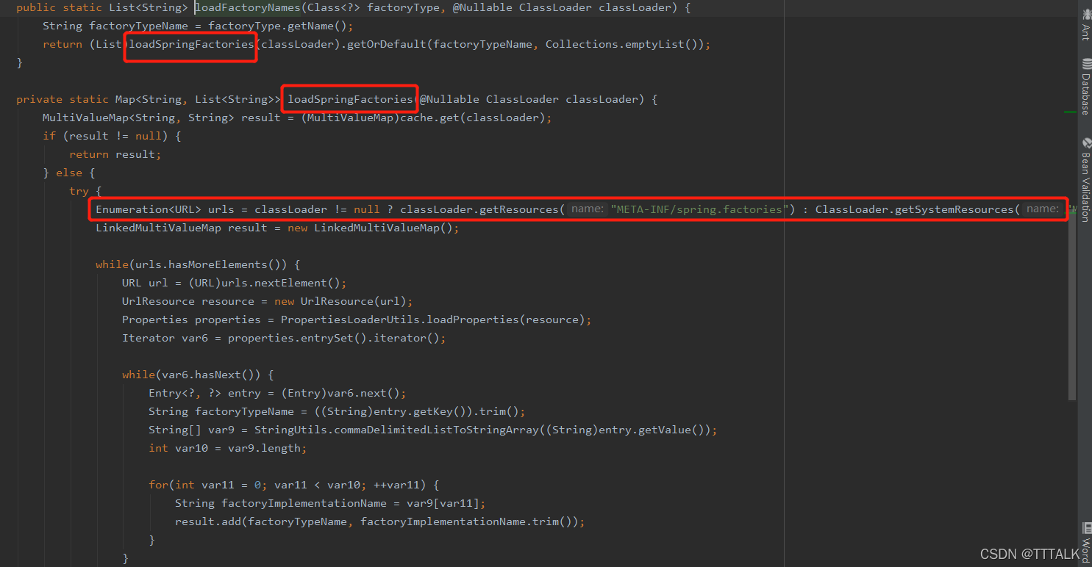Click "Enumeration<URL>" type declaration
This screenshot has height=567, width=1092.
(149, 209)
